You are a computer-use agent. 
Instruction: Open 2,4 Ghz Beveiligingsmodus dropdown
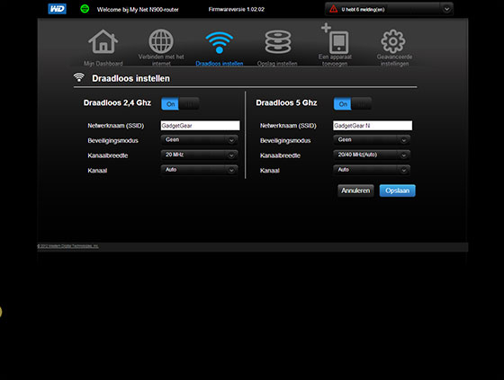coord(199,140)
